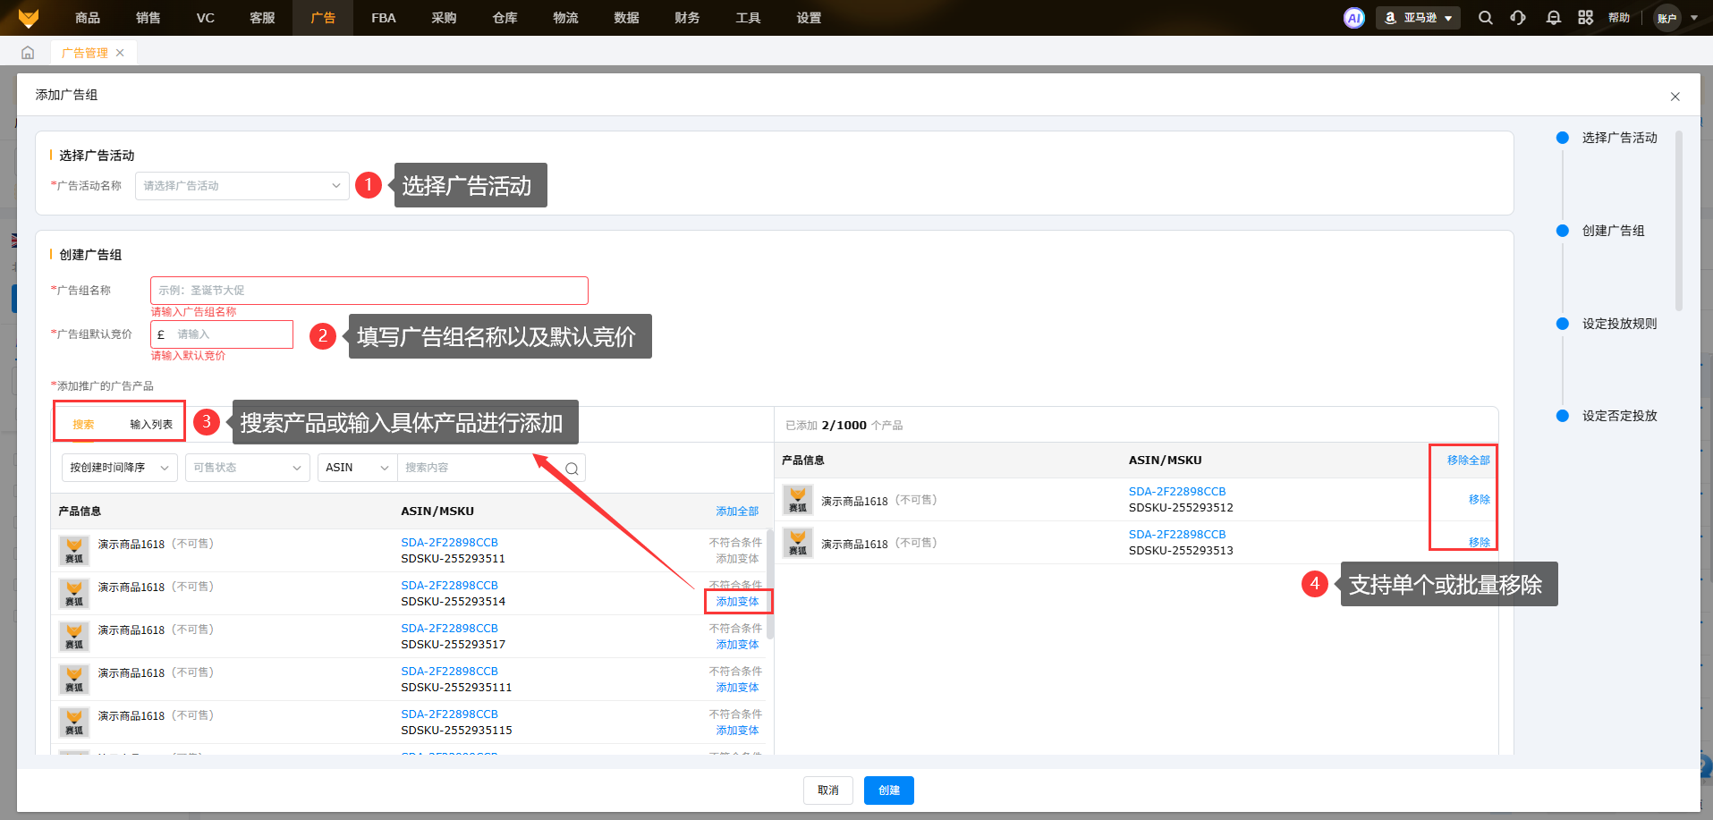The height and width of the screenshot is (820, 1713).
Task: Open the notifications bell icon
Action: coord(1554,18)
